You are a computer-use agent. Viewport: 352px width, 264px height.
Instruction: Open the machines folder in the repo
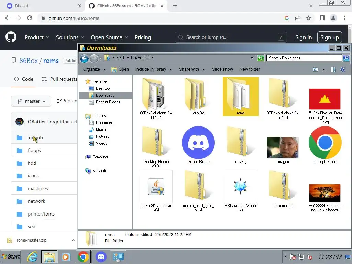pyautogui.click(x=38, y=188)
